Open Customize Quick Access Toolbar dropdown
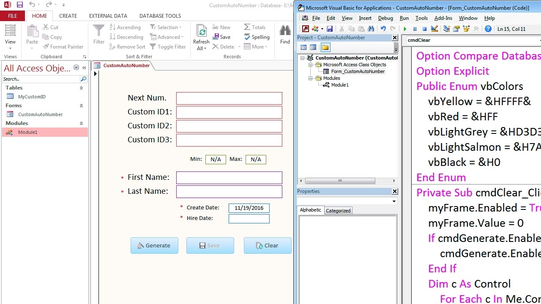The width and height of the screenshot is (541, 304). pos(64,5)
